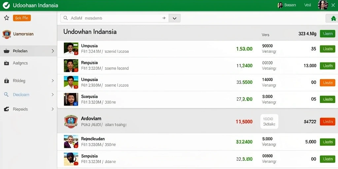Open the Scmpusia row thumbnail
This screenshot has width=338, height=169.
click(x=71, y=99)
